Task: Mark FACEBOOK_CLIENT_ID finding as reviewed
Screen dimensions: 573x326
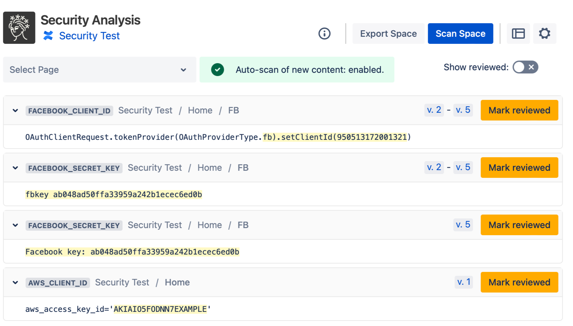Action: tap(519, 110)
